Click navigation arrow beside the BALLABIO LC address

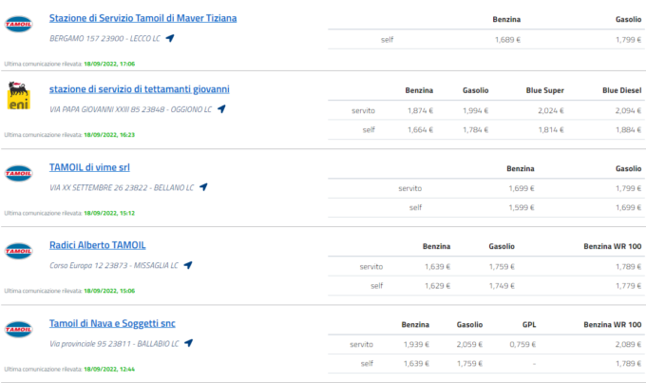click(x=189, y=343)
